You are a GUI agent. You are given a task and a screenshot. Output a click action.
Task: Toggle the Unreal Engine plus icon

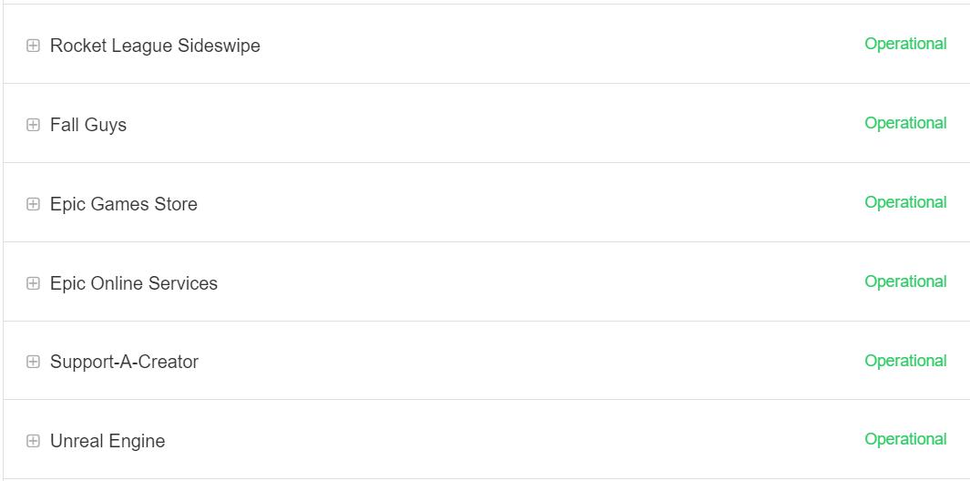pos(33,441)
